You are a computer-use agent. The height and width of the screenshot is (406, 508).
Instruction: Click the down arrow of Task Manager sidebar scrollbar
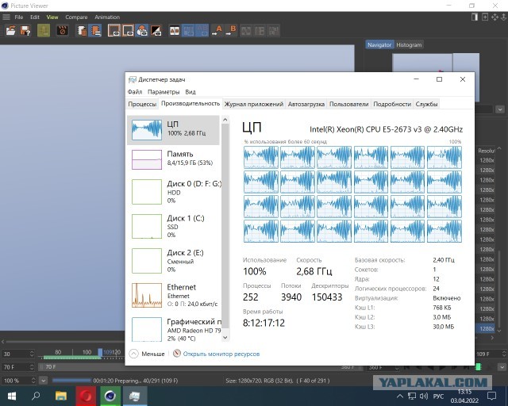225,338
